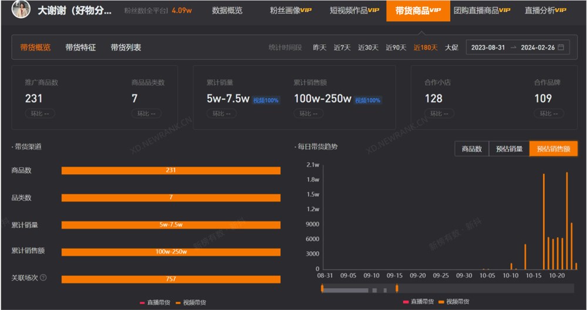The width and height of the screenshot is (587, 310).
Task: Open the calendar icon in date picker
Action: click(x=561, y=47)
